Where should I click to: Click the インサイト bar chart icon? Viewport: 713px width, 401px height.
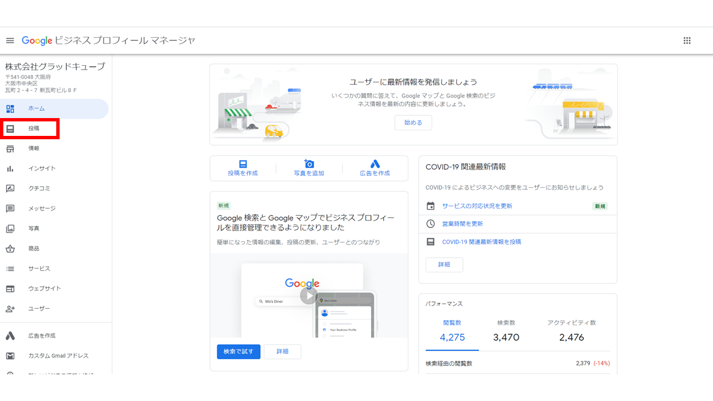(x=10, y=169)
